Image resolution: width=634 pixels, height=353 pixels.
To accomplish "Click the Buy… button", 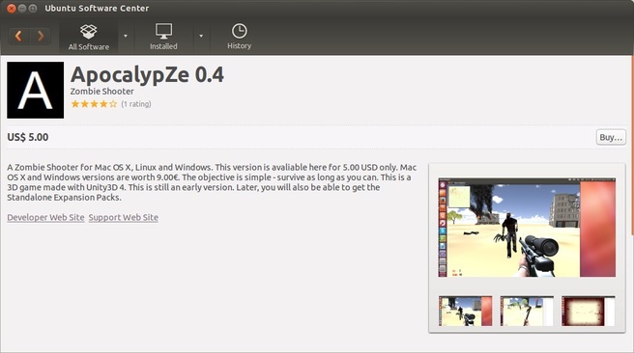I will (611, 137).
